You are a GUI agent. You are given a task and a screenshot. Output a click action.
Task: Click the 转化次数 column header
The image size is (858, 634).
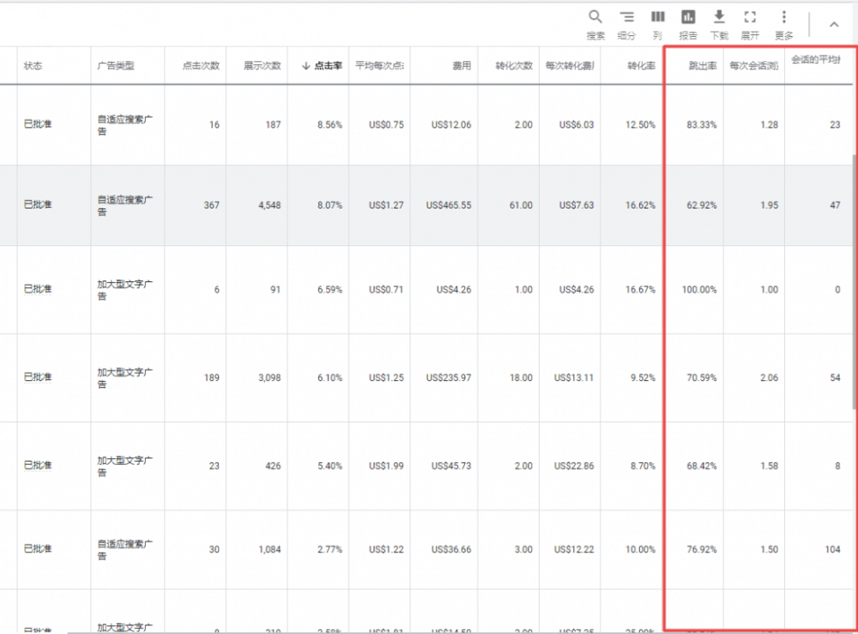pos(514,66)
